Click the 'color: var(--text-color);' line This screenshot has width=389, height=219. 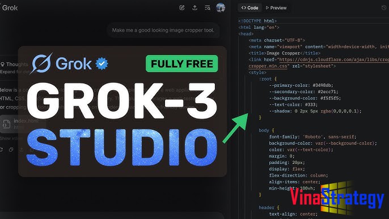pos(301,150)
